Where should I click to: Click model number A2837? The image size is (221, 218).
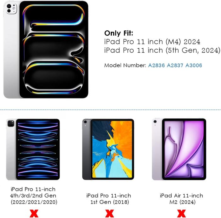tap(175, 65)
